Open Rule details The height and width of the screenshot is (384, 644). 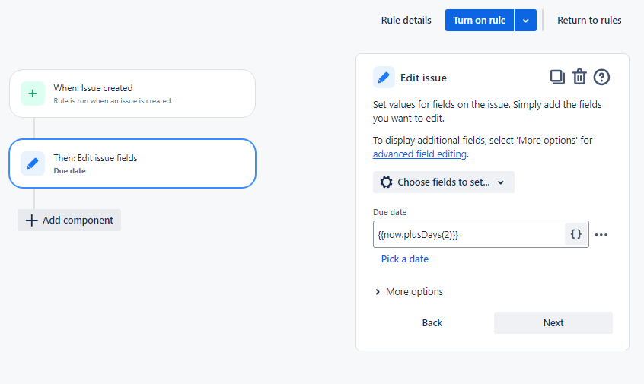click(x=406, y=21)
